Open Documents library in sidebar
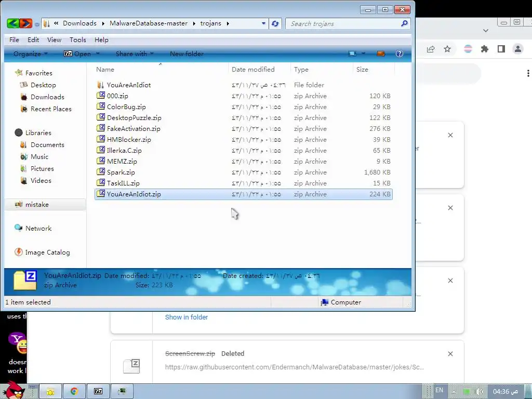The height and width of the screenshot is (399, 532). coord(42,144)
